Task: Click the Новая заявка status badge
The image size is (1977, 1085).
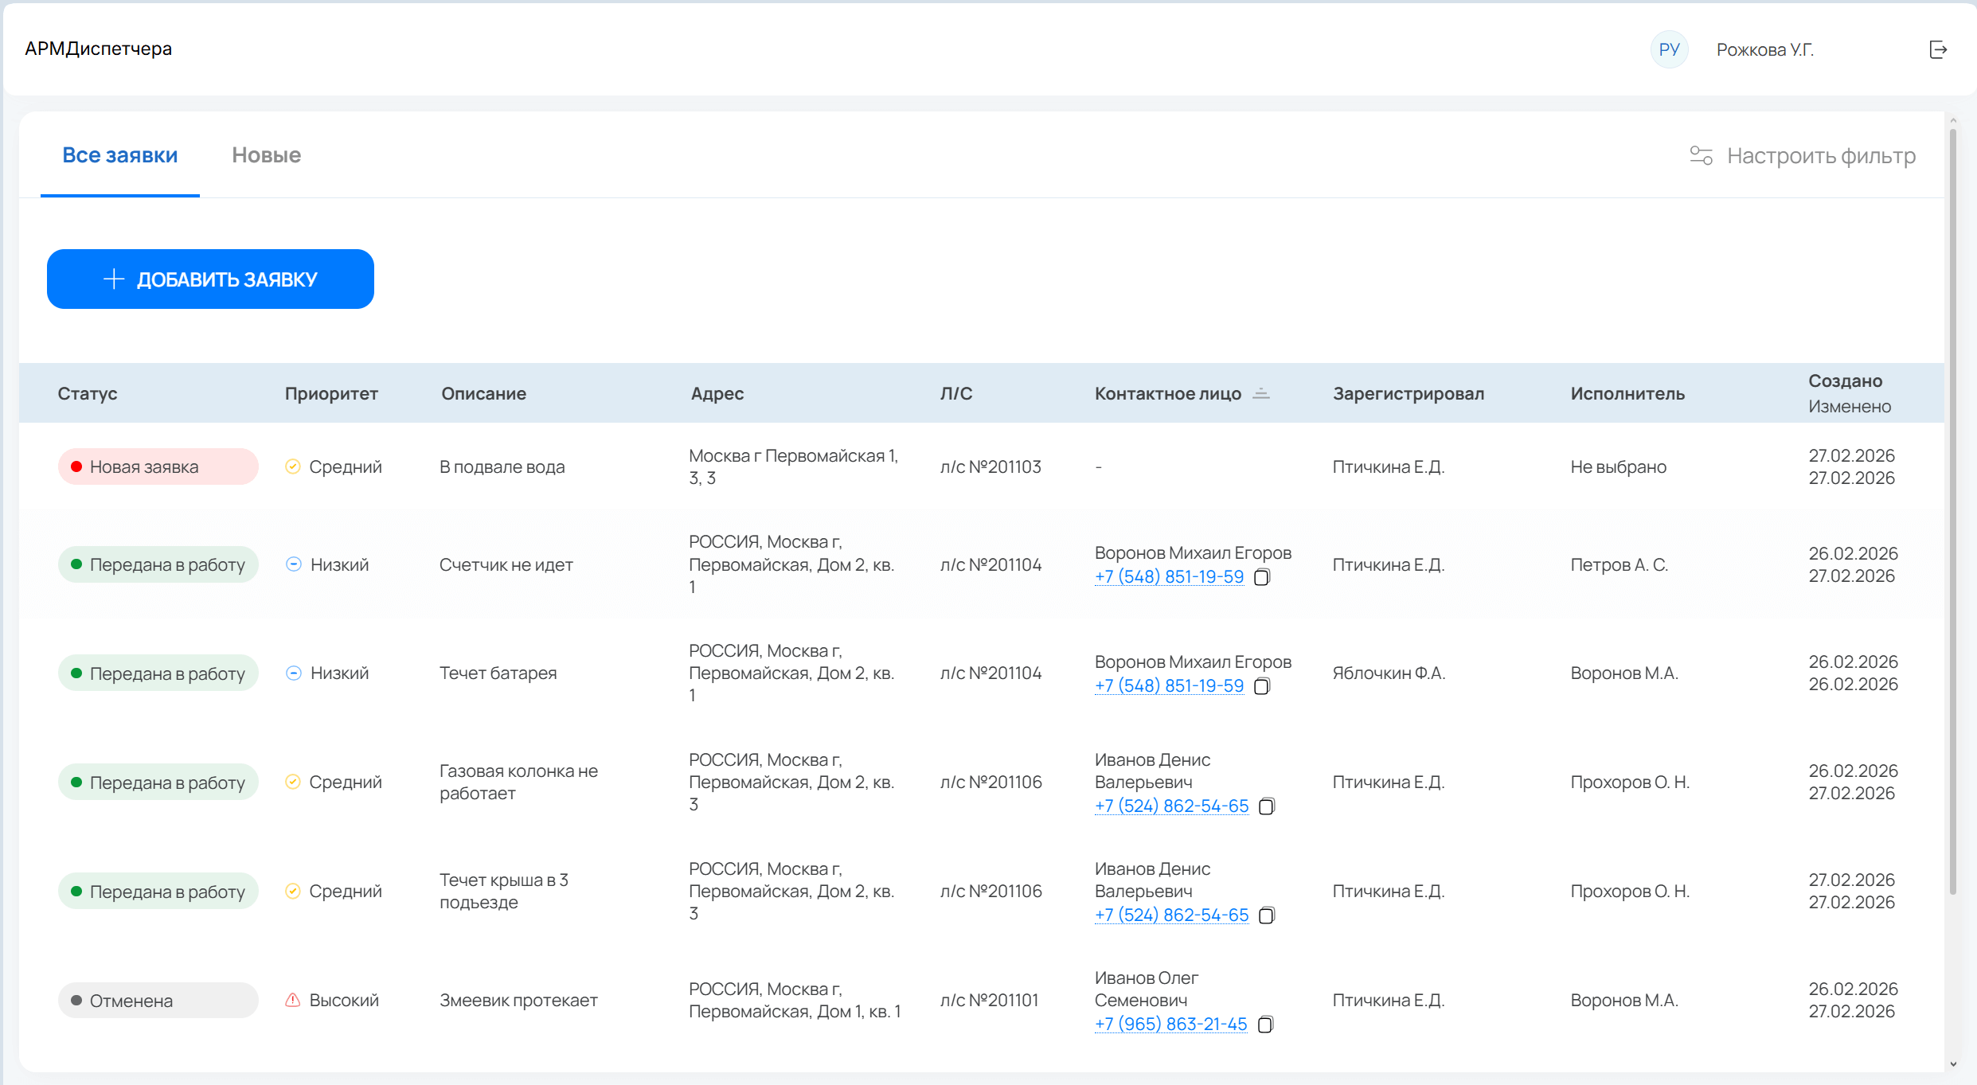Action: (158, 466)
